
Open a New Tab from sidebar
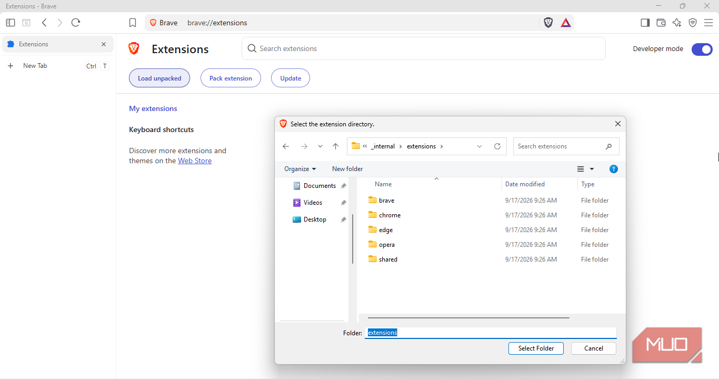pos(58,66)
